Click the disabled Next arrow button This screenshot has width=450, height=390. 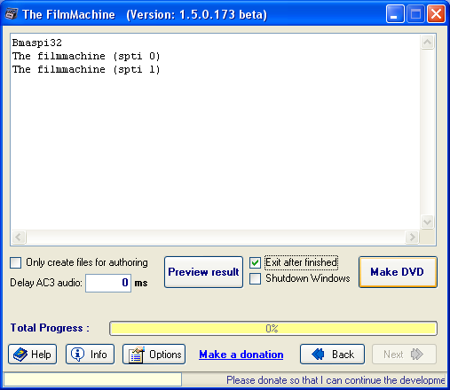(x=404, y=354)
